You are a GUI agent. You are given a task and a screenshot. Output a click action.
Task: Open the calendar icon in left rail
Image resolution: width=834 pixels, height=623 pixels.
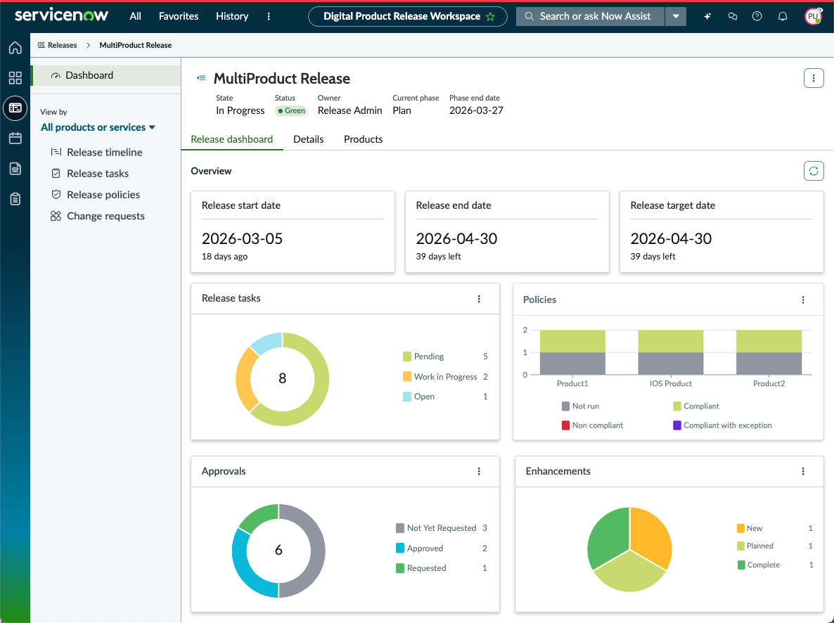[15, 139]
